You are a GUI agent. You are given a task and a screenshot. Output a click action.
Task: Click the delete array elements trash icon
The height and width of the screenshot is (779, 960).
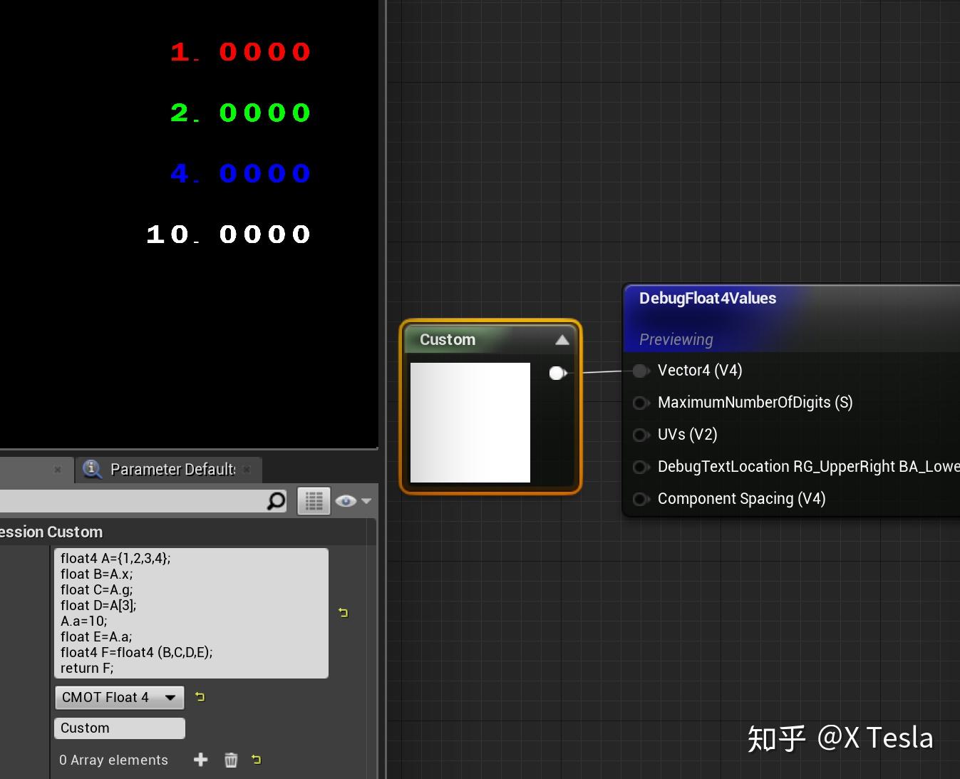230,760
